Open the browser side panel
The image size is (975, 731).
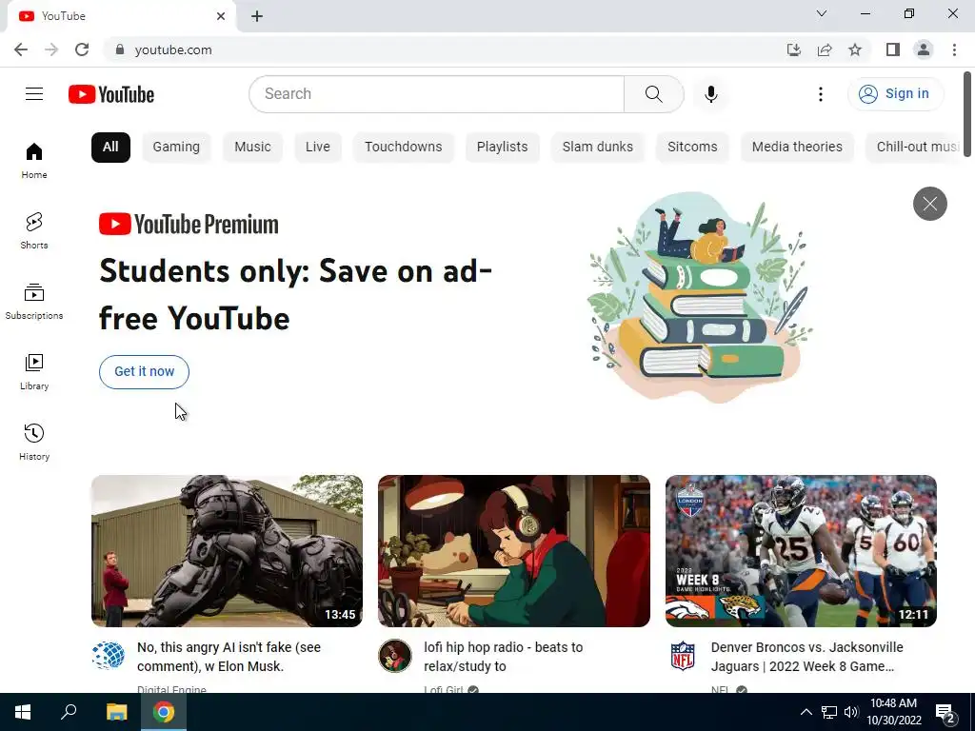[x=893, y=49]
